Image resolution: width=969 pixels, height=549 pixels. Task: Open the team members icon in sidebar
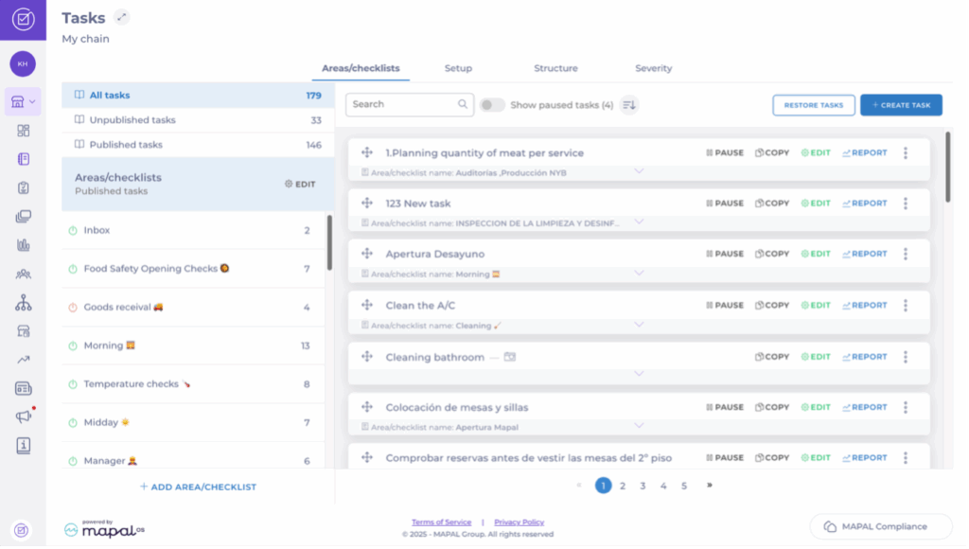coord(24,274)
